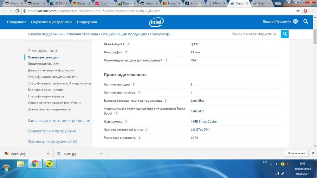
Task: Select Производительность in the sidebar
Action: (44, 64)
